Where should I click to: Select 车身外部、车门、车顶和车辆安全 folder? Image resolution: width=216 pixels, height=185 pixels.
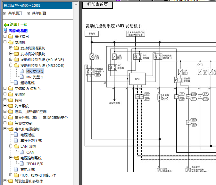(41, 118)
